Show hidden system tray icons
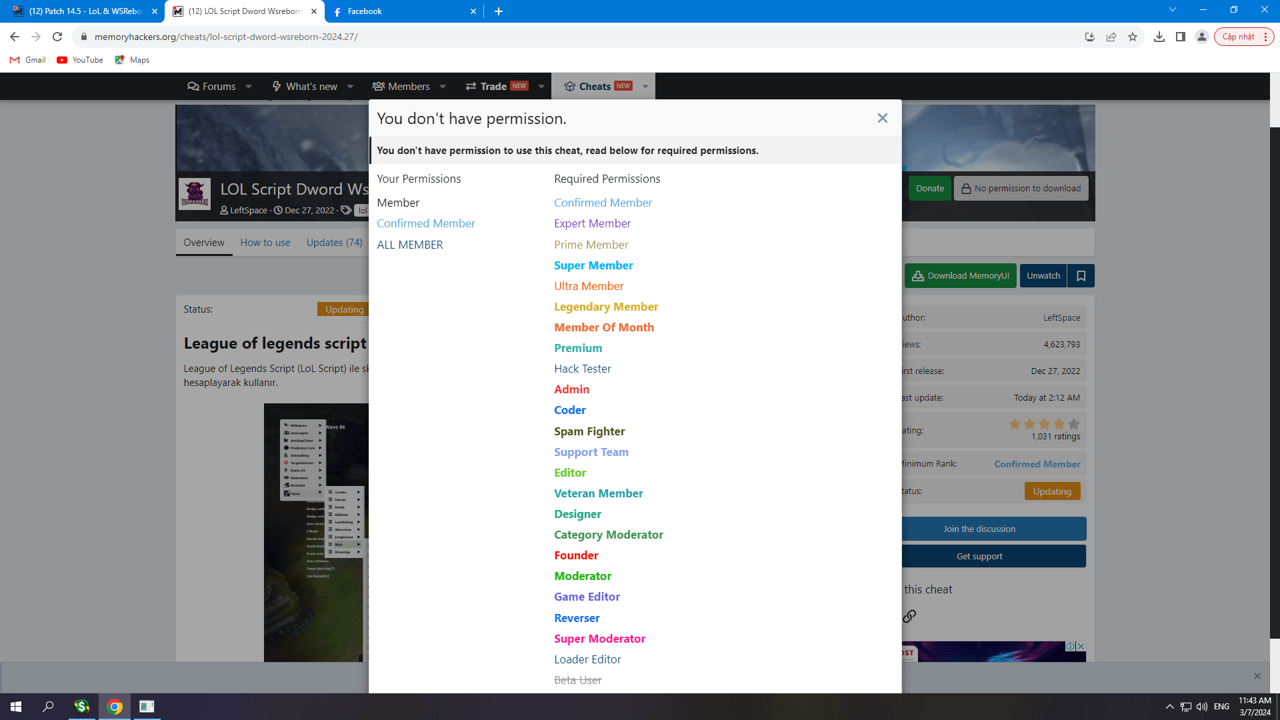 [x=1170, y=707]
